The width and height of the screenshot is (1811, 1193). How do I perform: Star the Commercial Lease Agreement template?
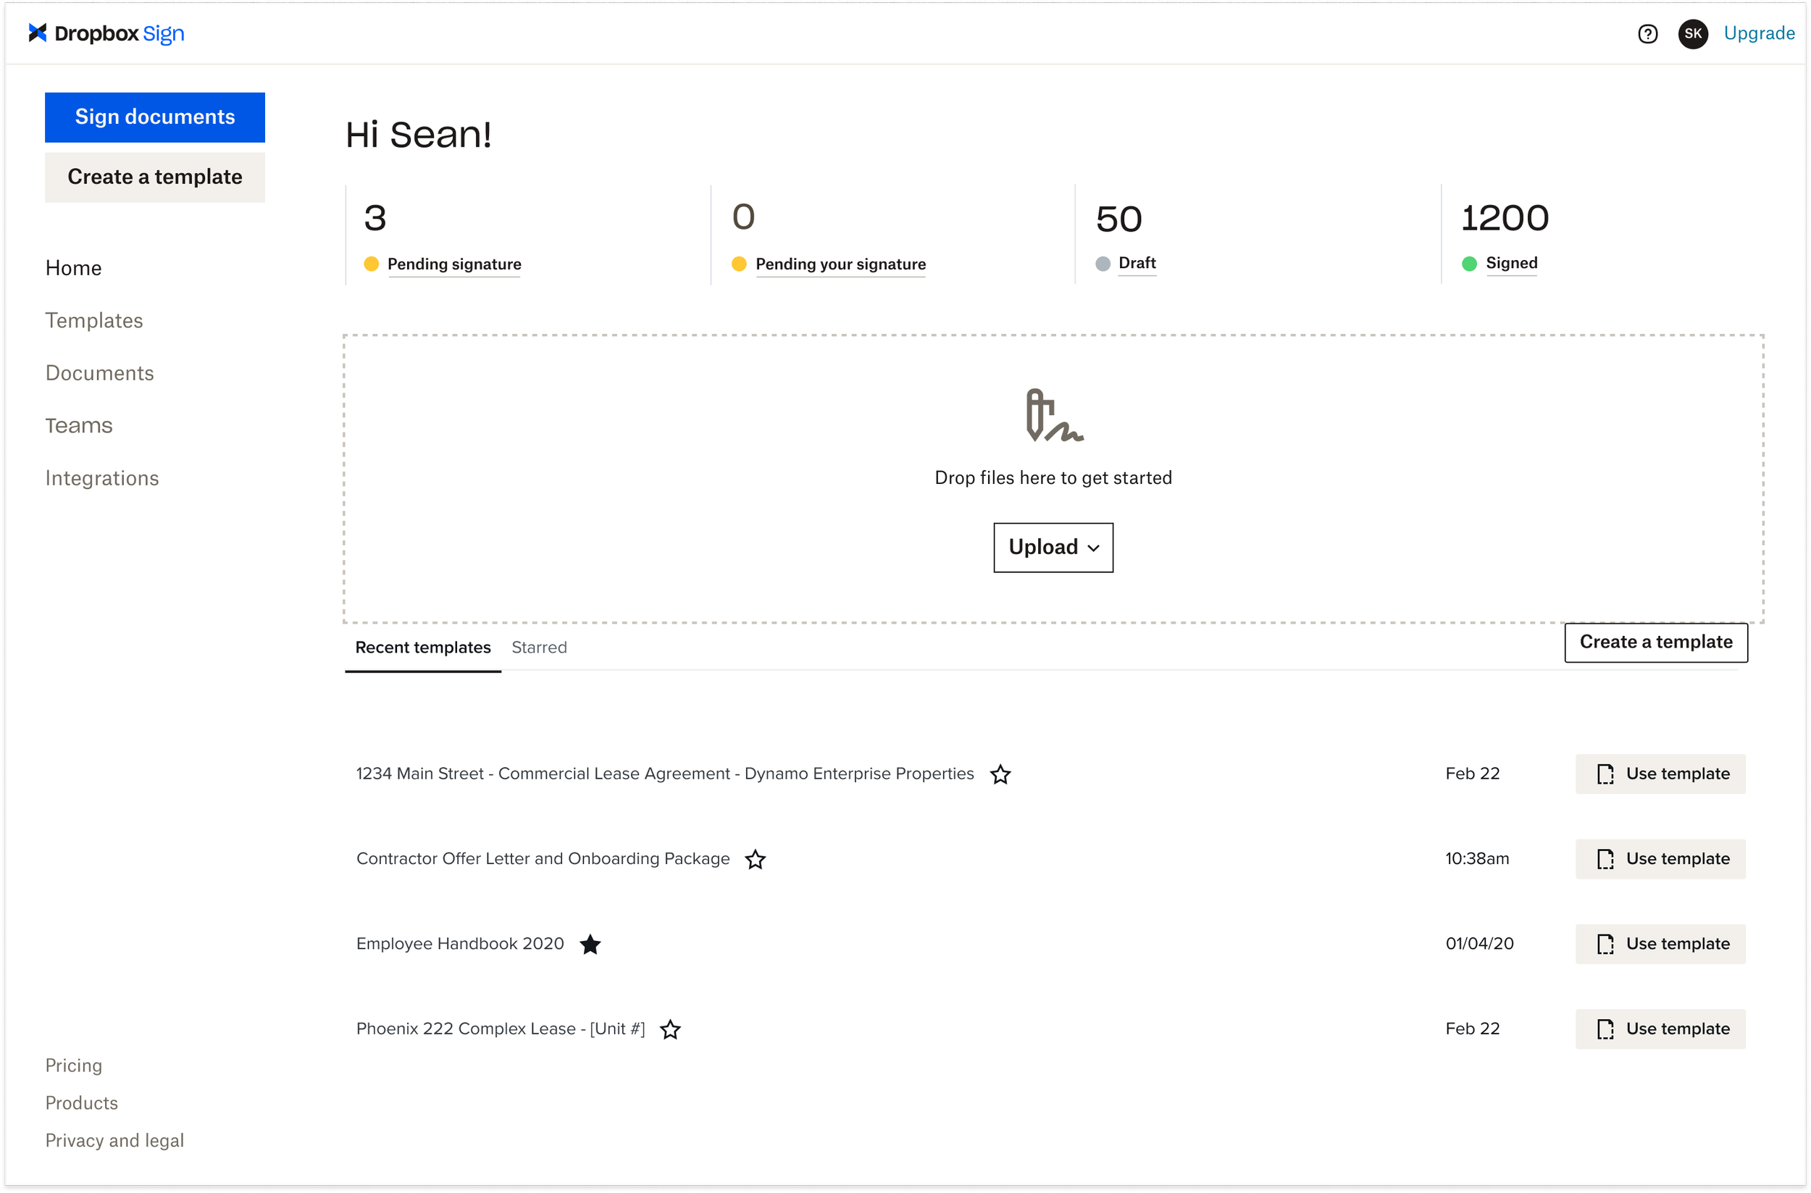click(x=1000, y=774)
